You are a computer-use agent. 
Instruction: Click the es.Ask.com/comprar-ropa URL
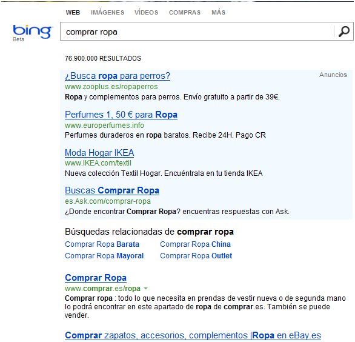108,201
